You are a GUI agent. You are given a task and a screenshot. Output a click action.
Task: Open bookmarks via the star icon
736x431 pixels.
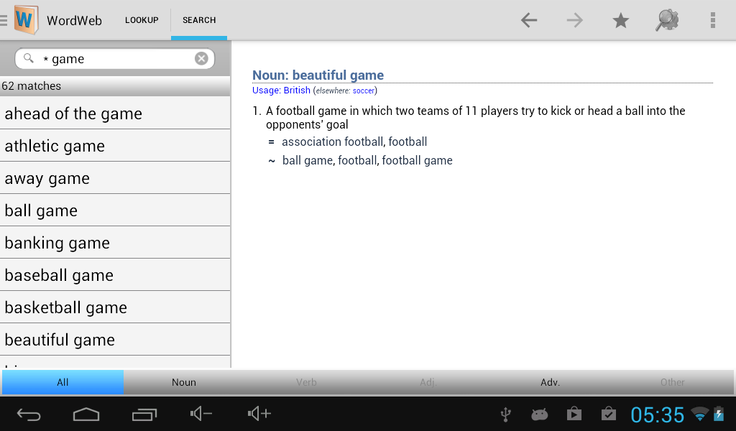point(620,20)
